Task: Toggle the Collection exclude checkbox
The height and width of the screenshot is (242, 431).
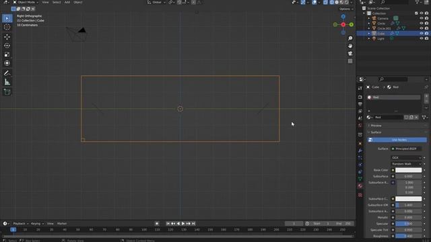Action: click(416, 13)
